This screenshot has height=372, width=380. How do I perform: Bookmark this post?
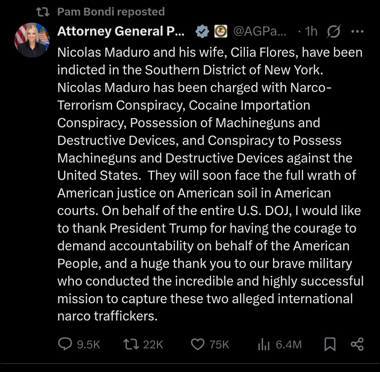pyautogui.click(x=330, y=344)
